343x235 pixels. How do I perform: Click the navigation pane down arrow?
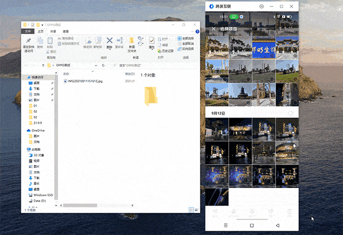[x=56, y=205]
